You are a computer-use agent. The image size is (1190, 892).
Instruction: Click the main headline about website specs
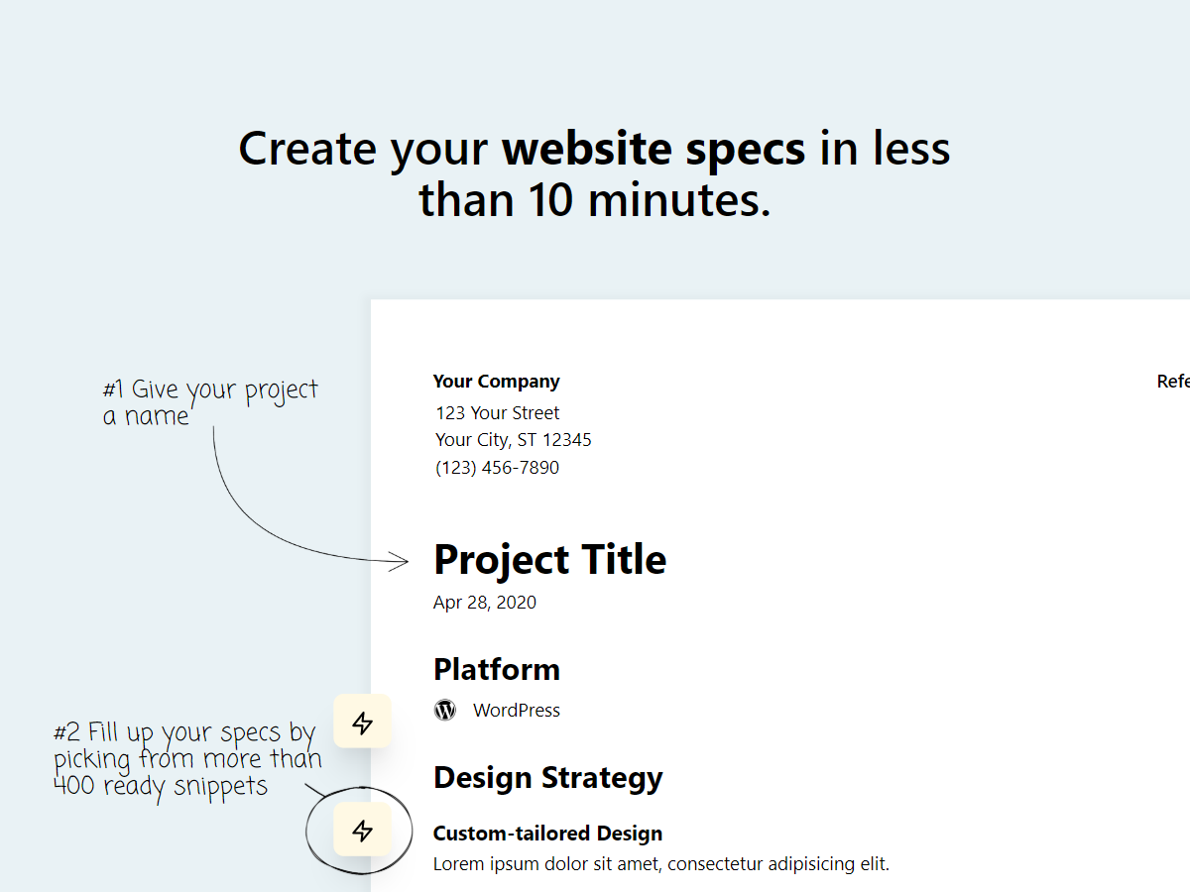click(x=594, y=173)
